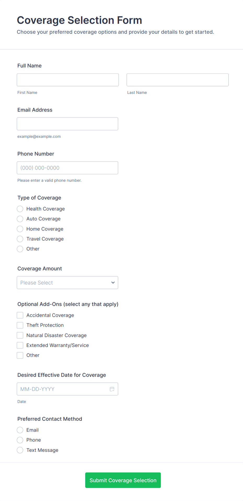Click the Phone Number field
Image resolution: width=243 pixels, height=501 pixels.
coord(67,168)
